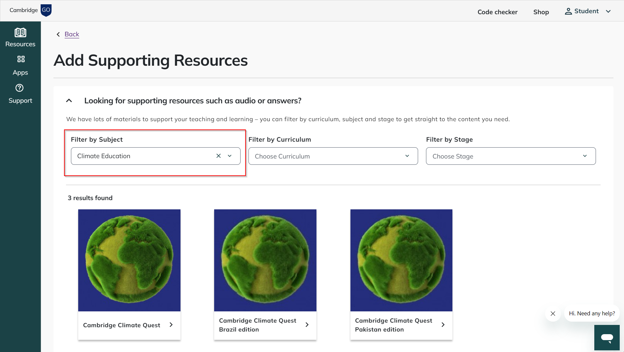The width and height of the screenshot is (624, 352).
Task: Click the back arrow chevron icon
Action: point(58,34)
